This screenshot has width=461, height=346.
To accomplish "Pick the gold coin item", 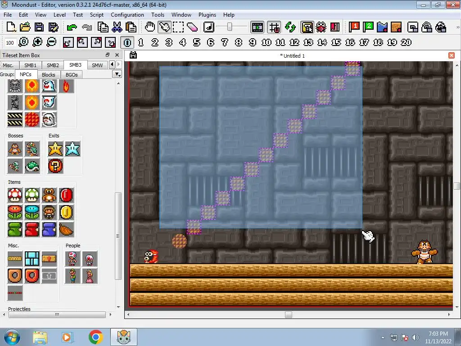I will [66, 212].
